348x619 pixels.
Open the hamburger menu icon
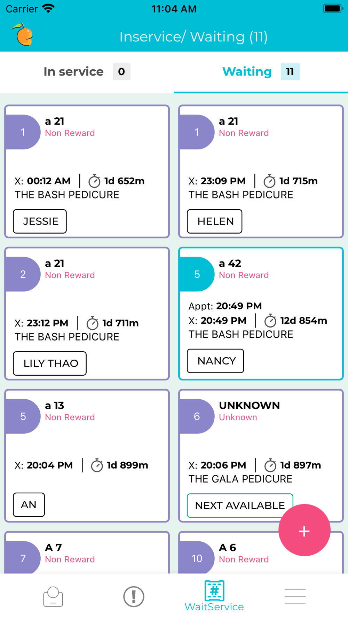[295, 597]
